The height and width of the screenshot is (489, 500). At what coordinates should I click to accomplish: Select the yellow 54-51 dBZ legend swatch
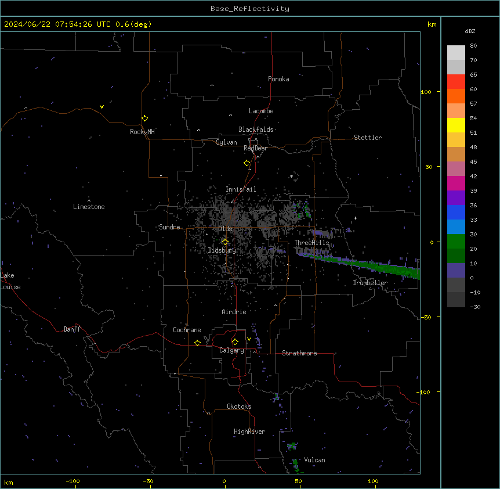(456, 125)
